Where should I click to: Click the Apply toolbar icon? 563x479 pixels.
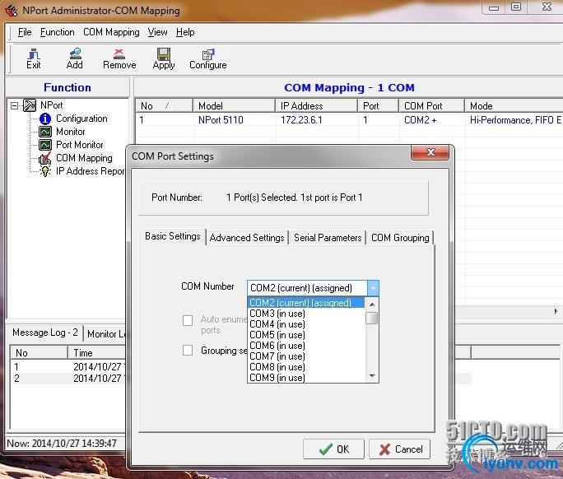coord(163,58)
